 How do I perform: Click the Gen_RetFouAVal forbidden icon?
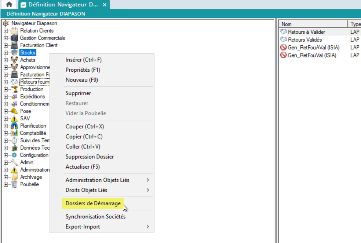(x=283, y=48)
